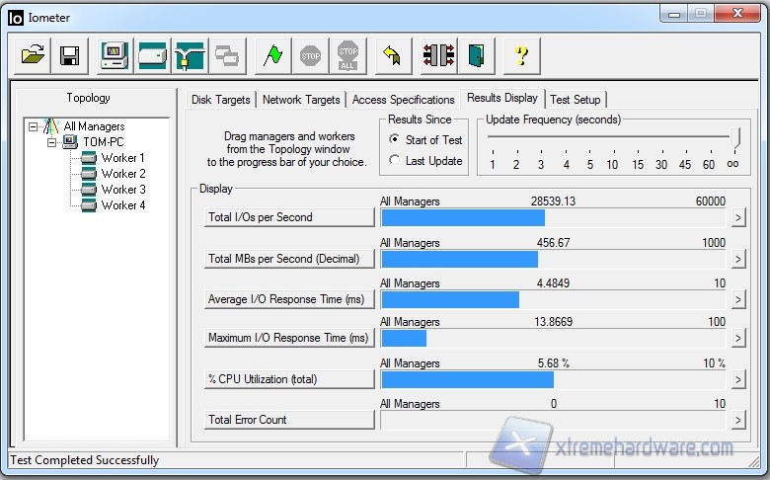Click the Start New Disk Worker icon

pos(153,55)
